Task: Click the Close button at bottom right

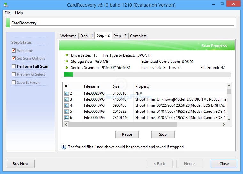Action: pos(224,164)
